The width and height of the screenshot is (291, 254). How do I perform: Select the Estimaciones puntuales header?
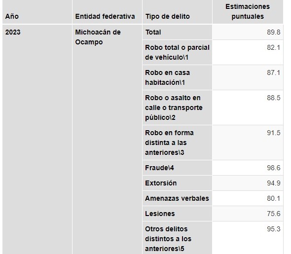(248, 12)
